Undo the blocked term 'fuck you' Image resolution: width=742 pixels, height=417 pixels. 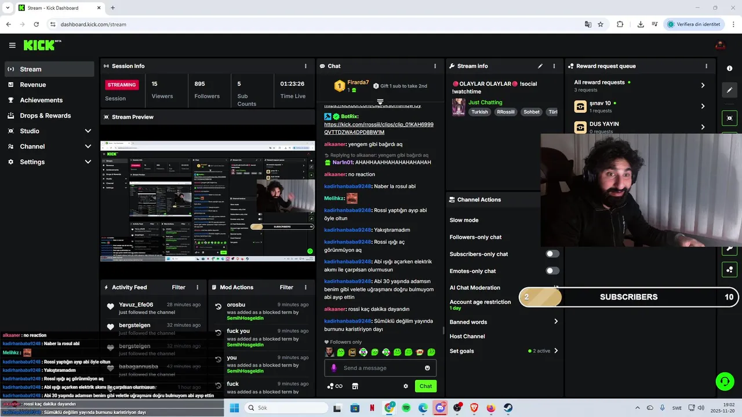(x=218, y=333)
